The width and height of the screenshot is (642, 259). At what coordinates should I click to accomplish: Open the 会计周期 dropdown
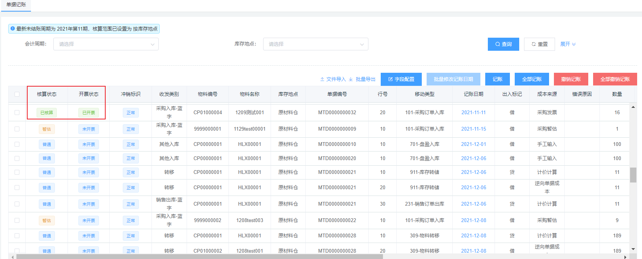coord(106,44)
